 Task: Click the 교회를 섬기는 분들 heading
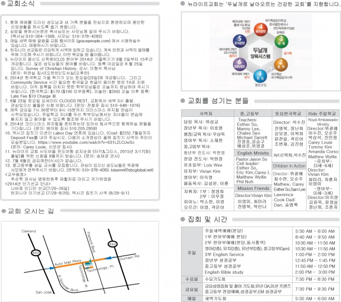218,101
